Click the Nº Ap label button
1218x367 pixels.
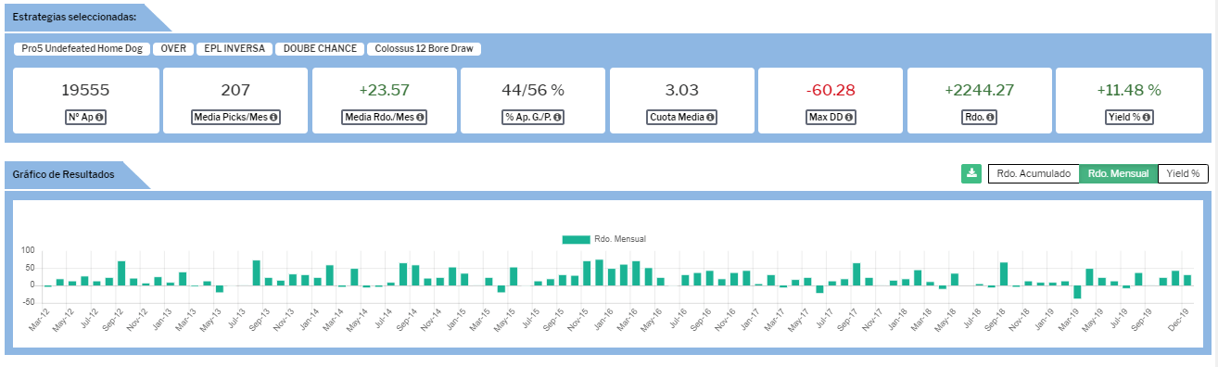pos(85,118)
